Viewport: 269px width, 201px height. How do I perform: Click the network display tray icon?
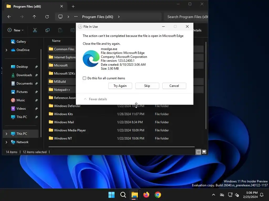230,195
